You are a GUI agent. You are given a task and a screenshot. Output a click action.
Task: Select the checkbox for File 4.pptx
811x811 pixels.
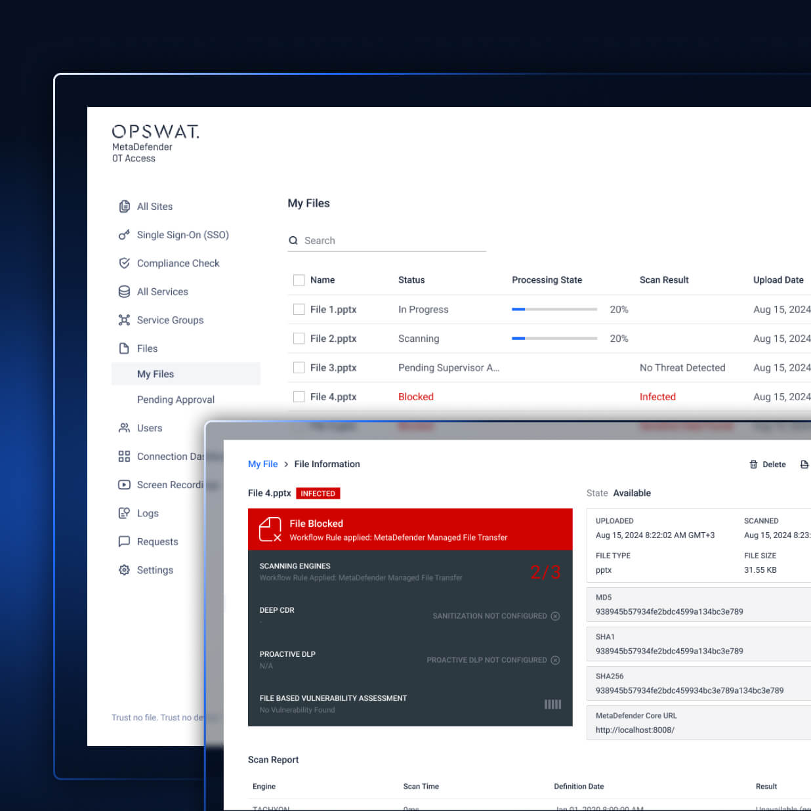pos(299,396)
